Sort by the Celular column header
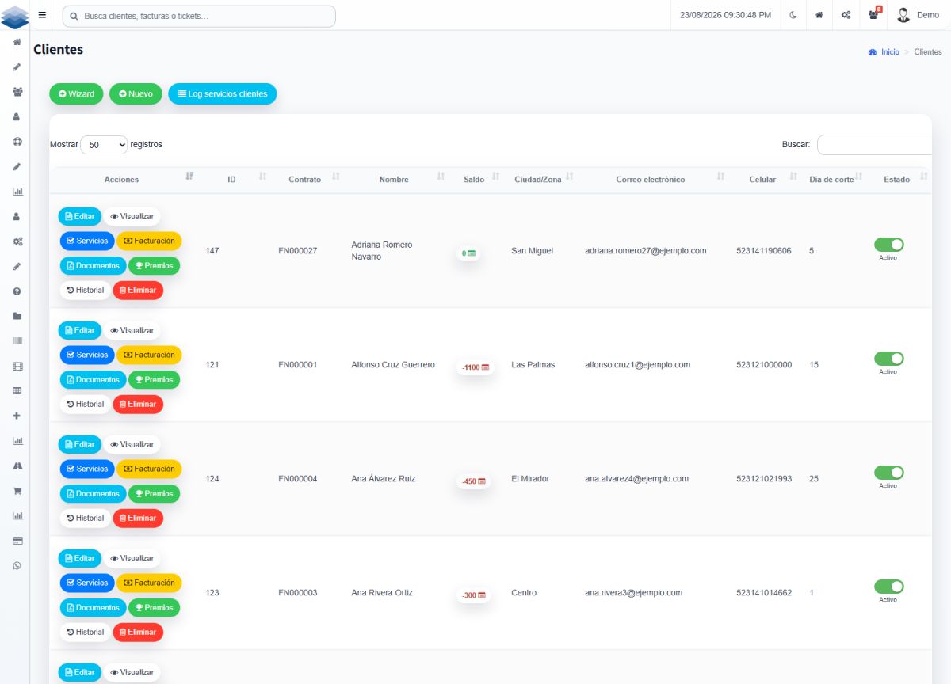 762,180
